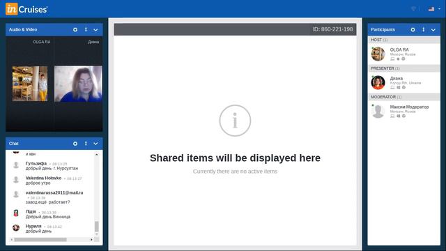The height and width of the screenshot is (251, 446).
Task: Click laptop device icon under OLGA RA
Action: tap(392, 59)
